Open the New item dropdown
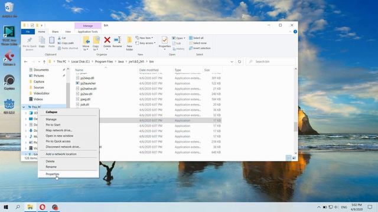 coord(144,38)
